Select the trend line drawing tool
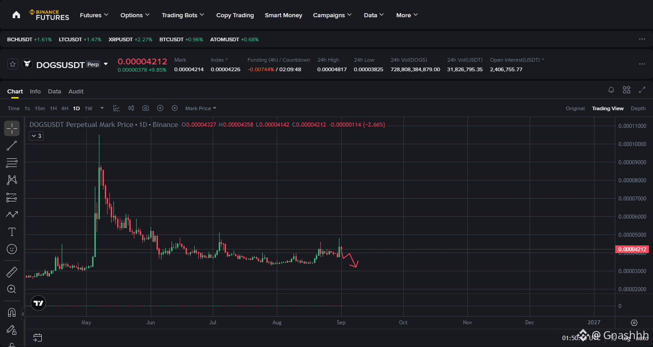653x347 pixels. 12,146
